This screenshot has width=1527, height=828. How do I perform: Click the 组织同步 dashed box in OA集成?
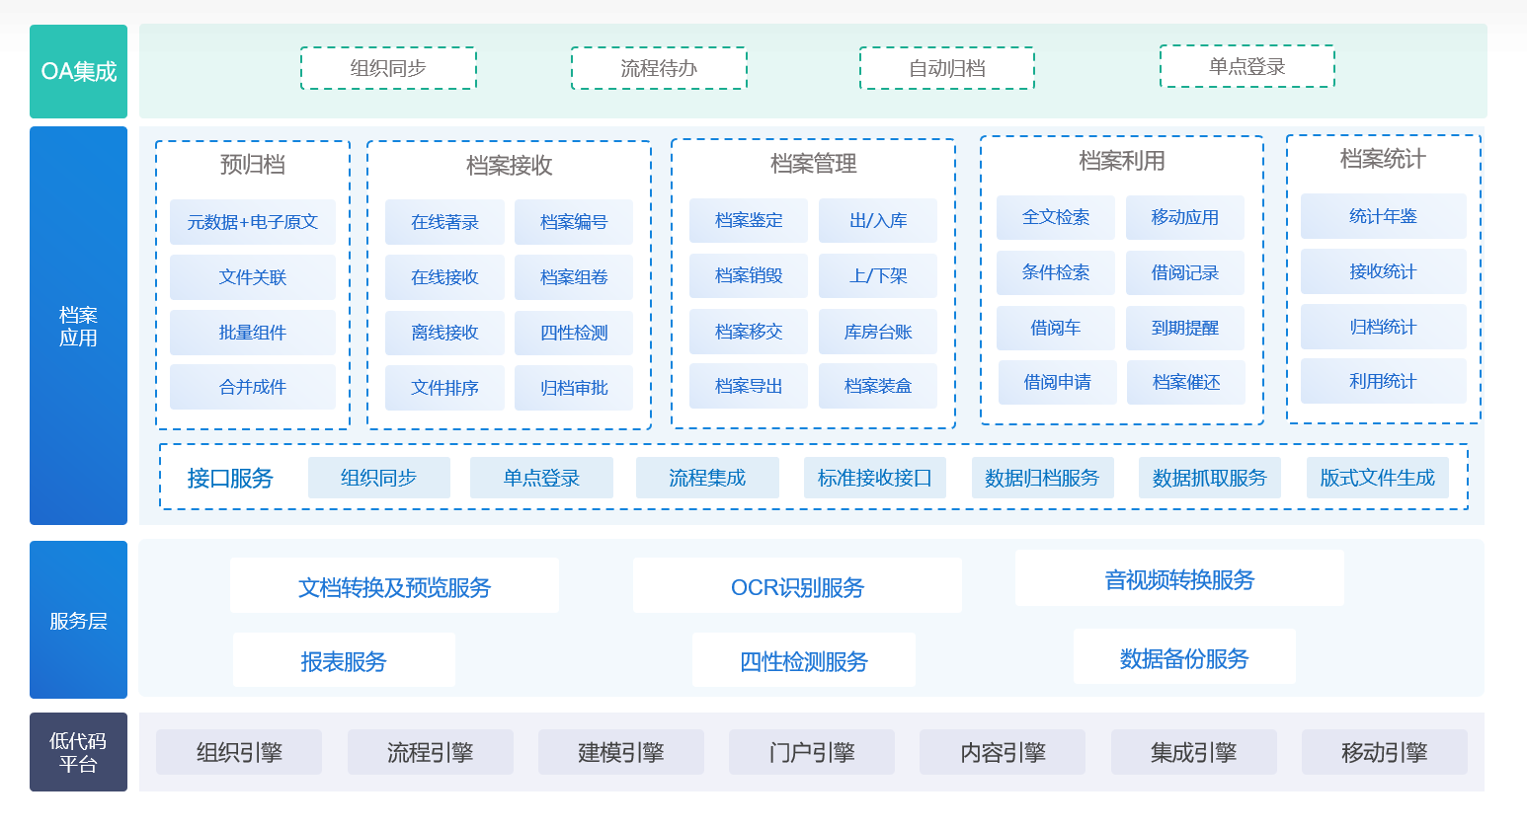coord(388,68)
